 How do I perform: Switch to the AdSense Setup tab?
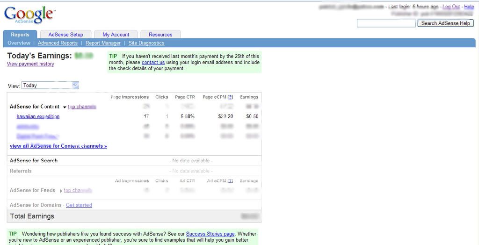point(65,35)
